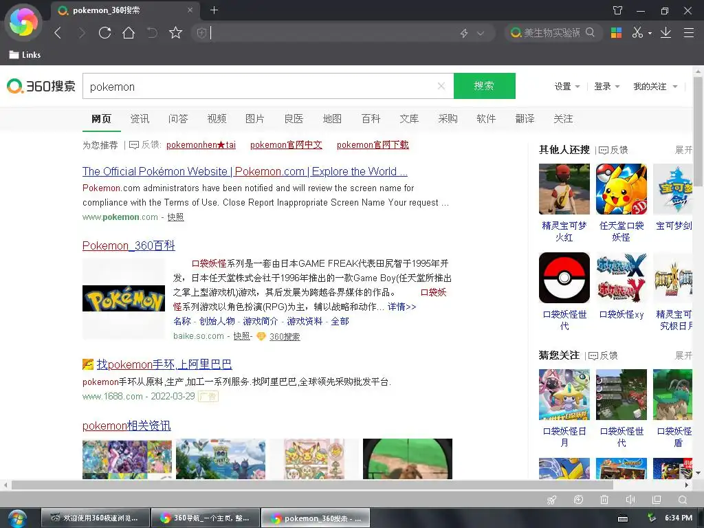Screen dimensions: 704x528
Task: Click the forward navigation arrow
Action: pyautogui.click(x=82, y=33)
